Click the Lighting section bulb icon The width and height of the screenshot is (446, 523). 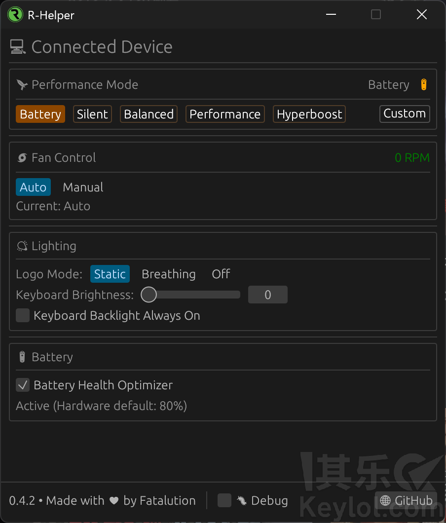click(x=22, y=246)
